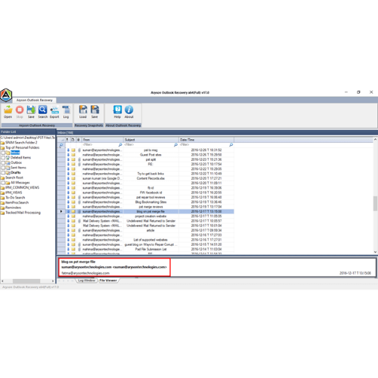Image resolution: width=378 pixels, height=378 pixels.
Task: Select IPM_VIEWS folder in tree
Action: [x=14, y=193]
